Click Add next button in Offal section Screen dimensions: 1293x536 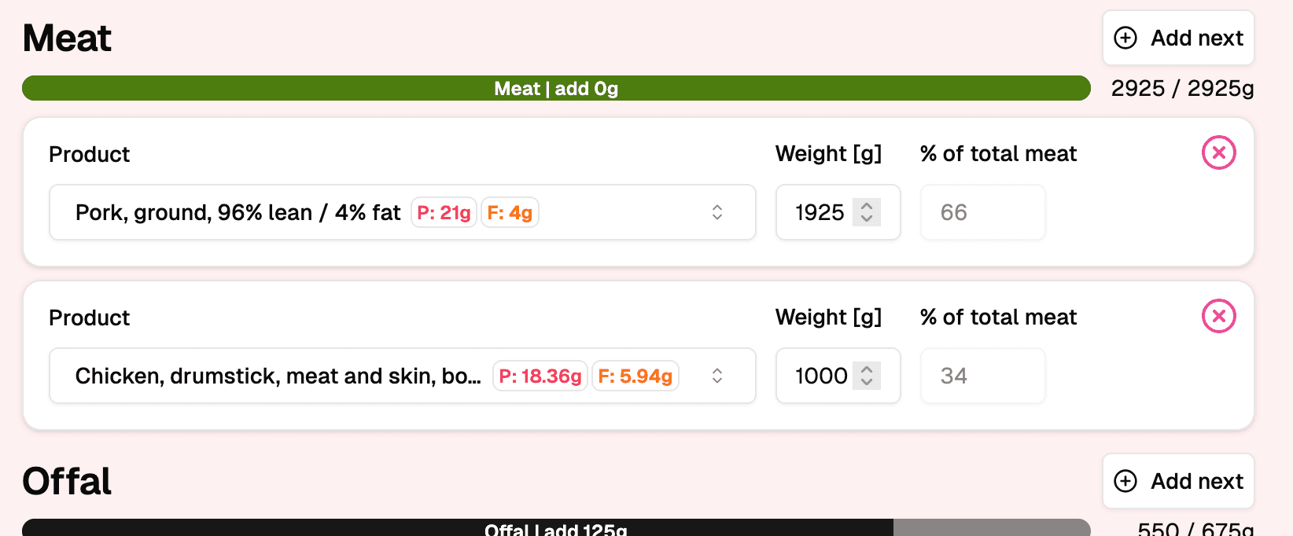pyautogui.click(x=1178, y=481)
